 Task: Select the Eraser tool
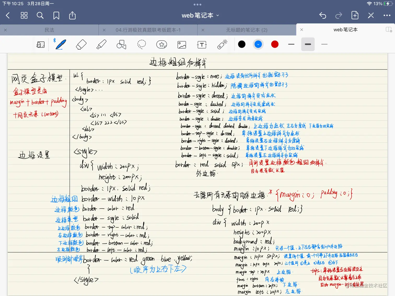pyautogui.click(x=81, y=44)
